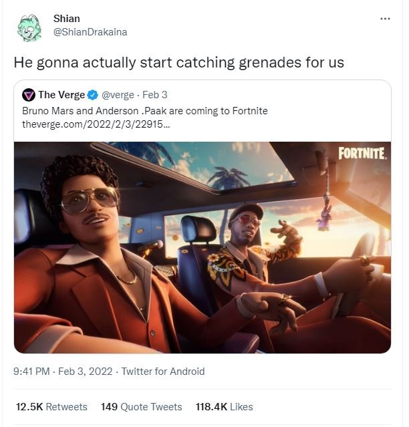409x427 pixels.
Task: View the 12.5K Retweets list
Action: [x=51, y=406]
